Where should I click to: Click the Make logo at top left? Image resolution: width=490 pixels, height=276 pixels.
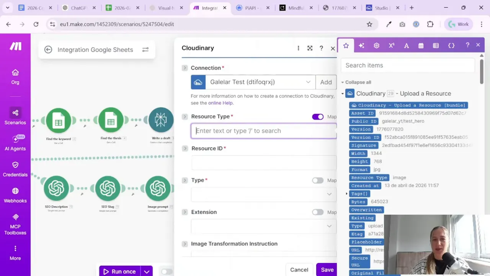[x=15, y=46]
